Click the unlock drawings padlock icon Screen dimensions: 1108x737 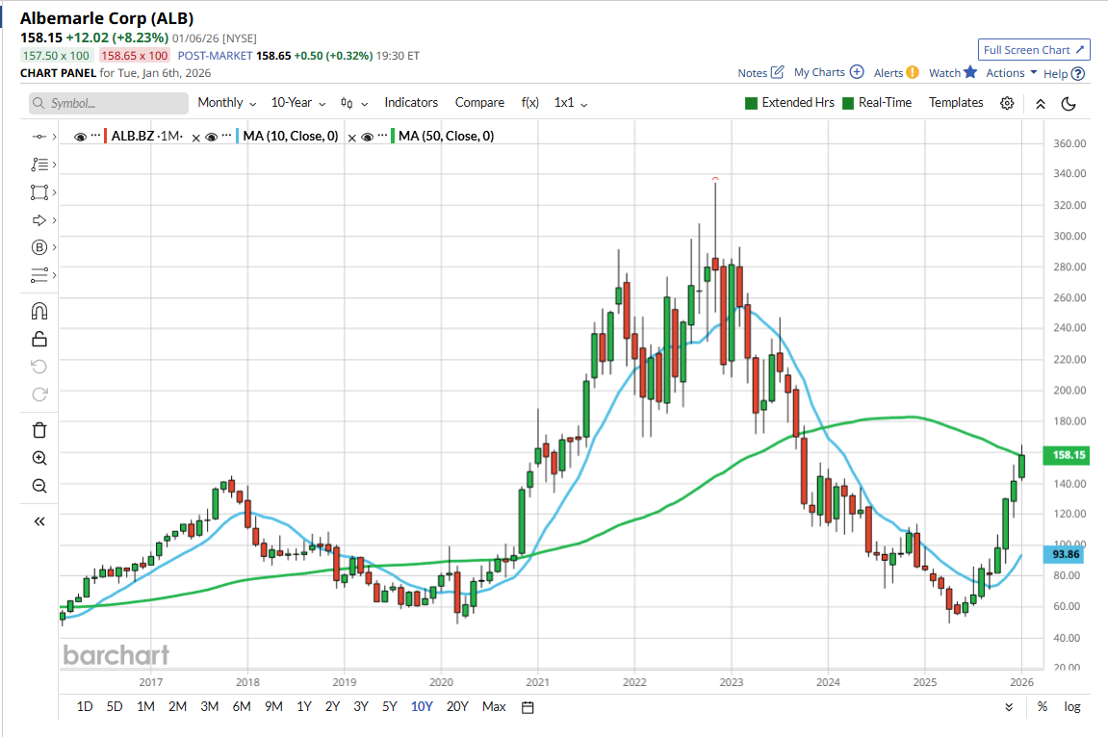tap(39, 338)
